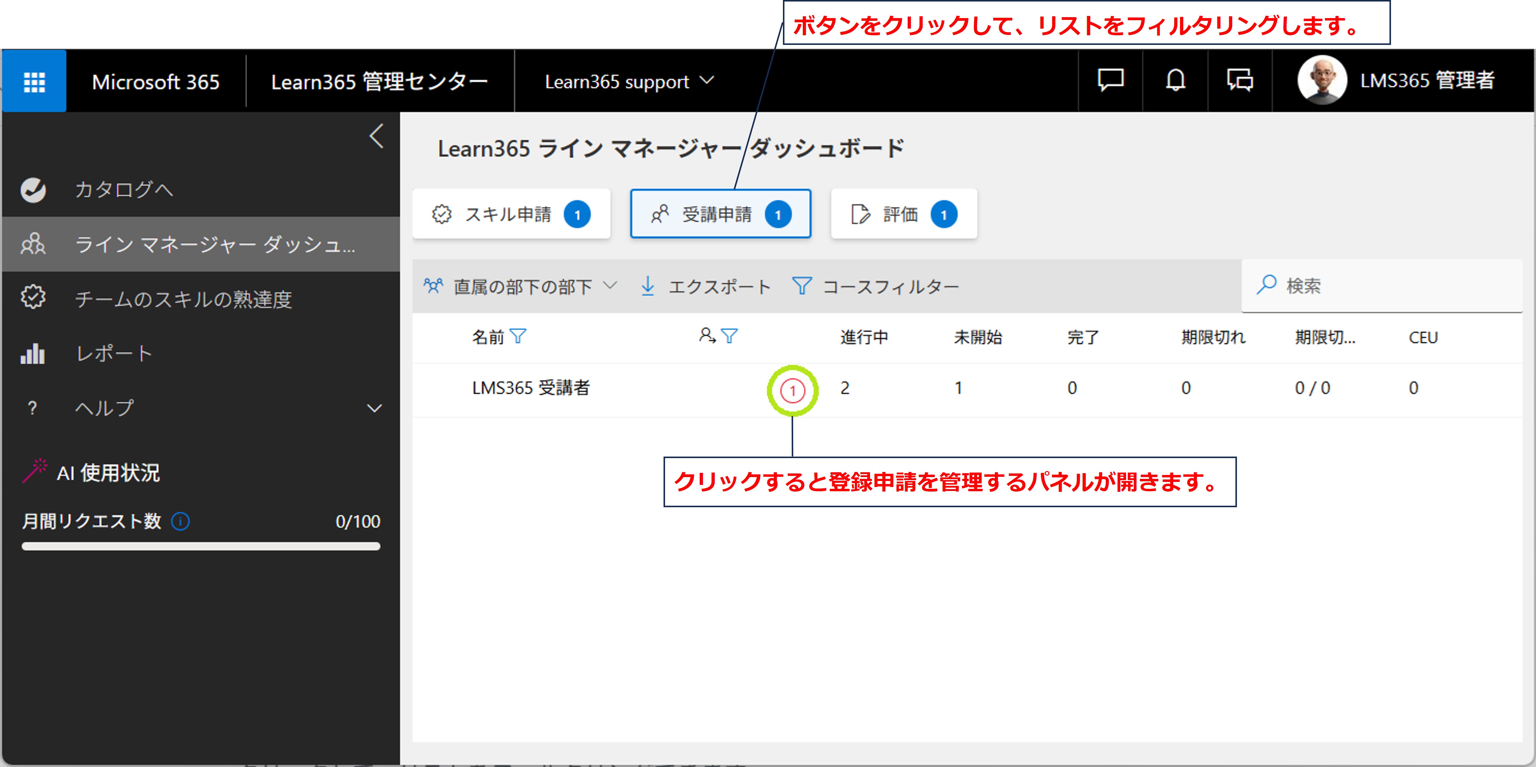This screenshot has width=1536, height=767.
Task: Open the red enrollment request count badge
Action: [x=793, y=391]
